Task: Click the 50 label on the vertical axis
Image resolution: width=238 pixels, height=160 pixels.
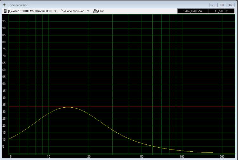Action: pyautogui.click(x=4, y=84)
